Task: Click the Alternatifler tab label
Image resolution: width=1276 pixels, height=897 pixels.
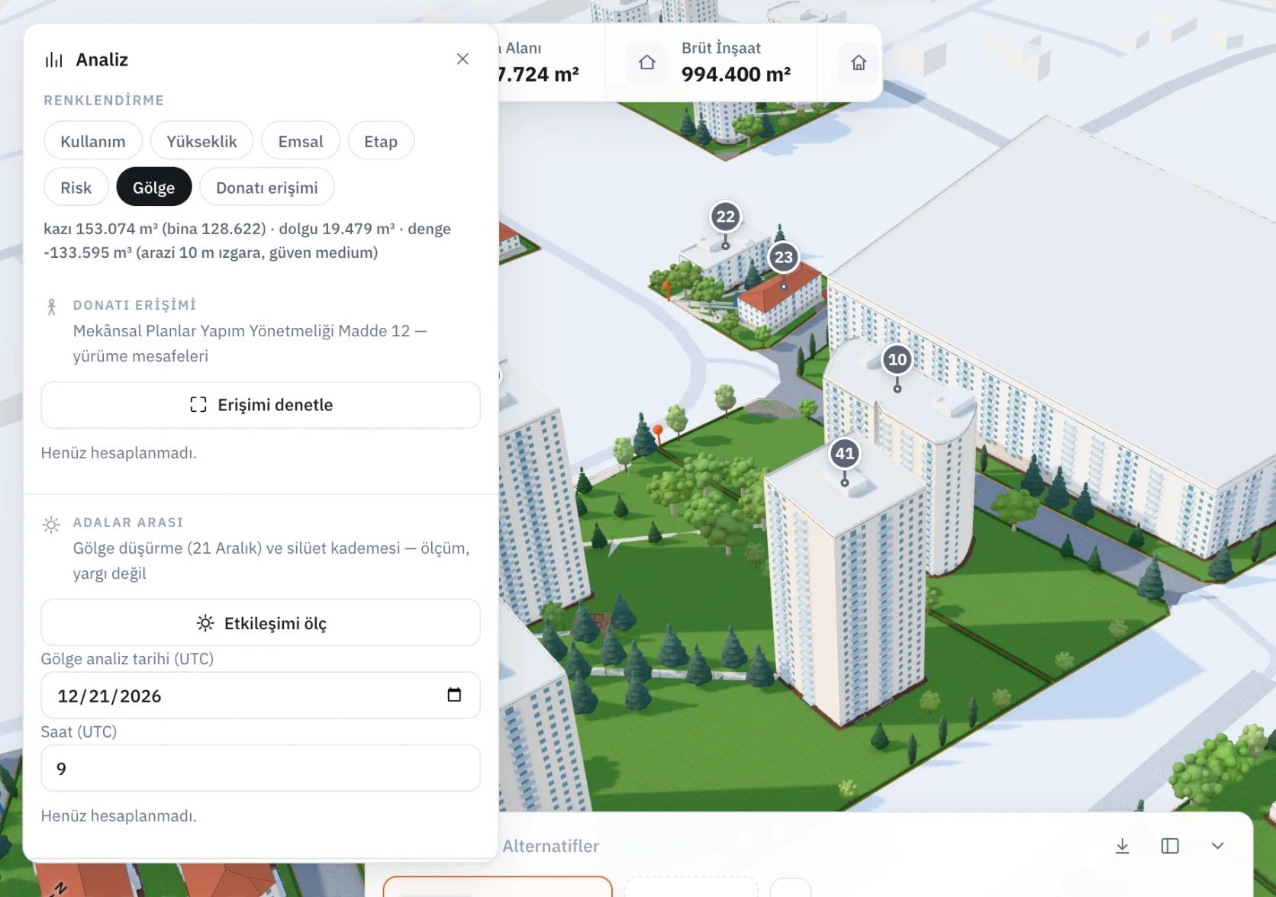Action: tap(550, 846)
